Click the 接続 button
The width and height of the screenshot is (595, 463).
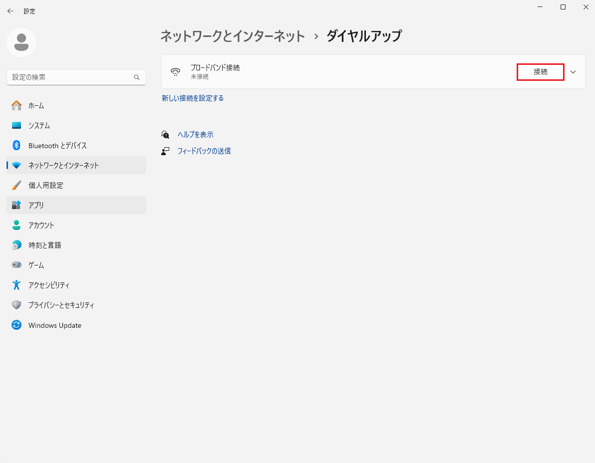(540, 72)
